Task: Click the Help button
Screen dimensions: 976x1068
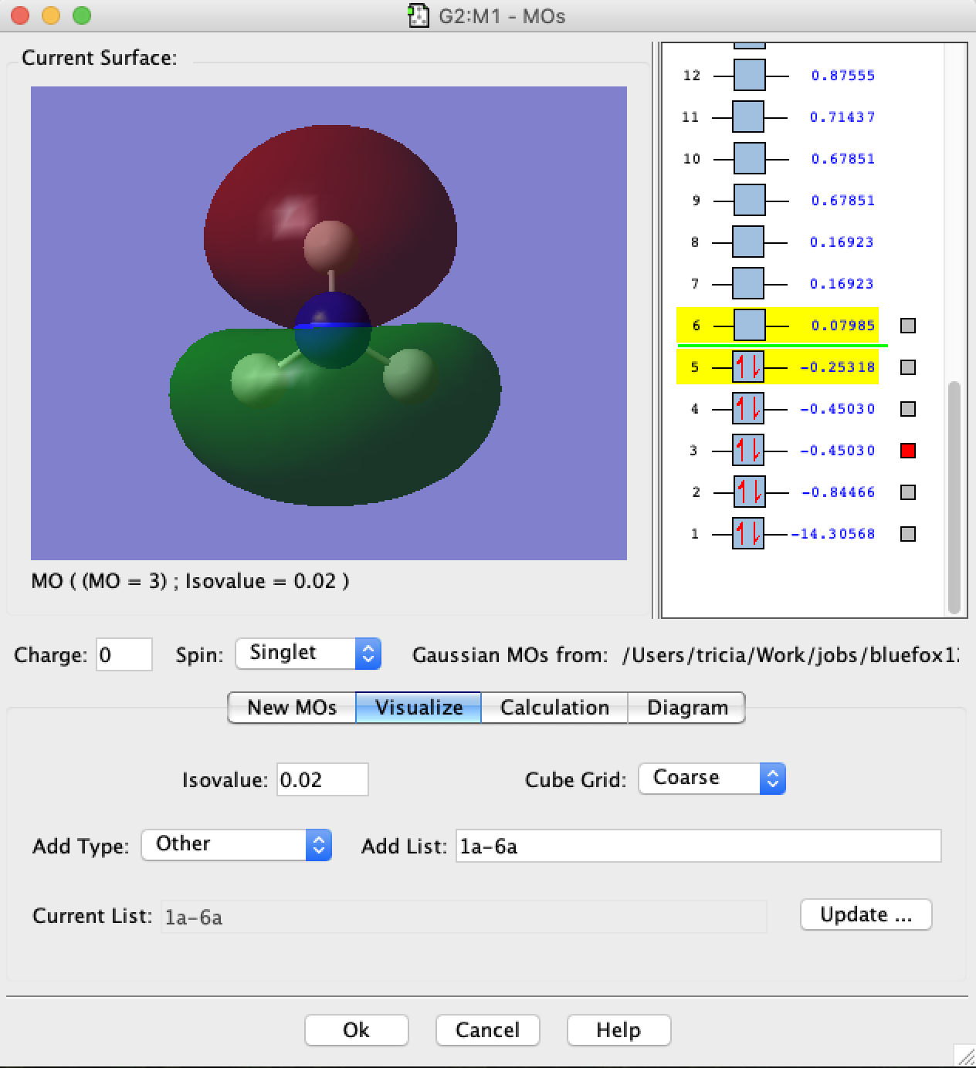Action: [x=618, y=1029]
